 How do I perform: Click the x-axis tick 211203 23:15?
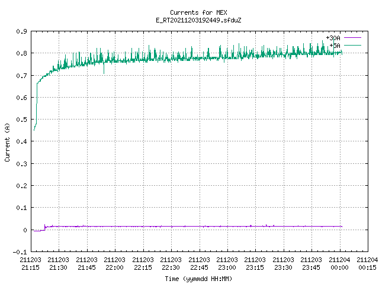click(255, 263)
